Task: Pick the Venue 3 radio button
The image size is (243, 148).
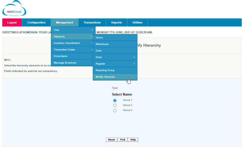Action: (115, 110)
